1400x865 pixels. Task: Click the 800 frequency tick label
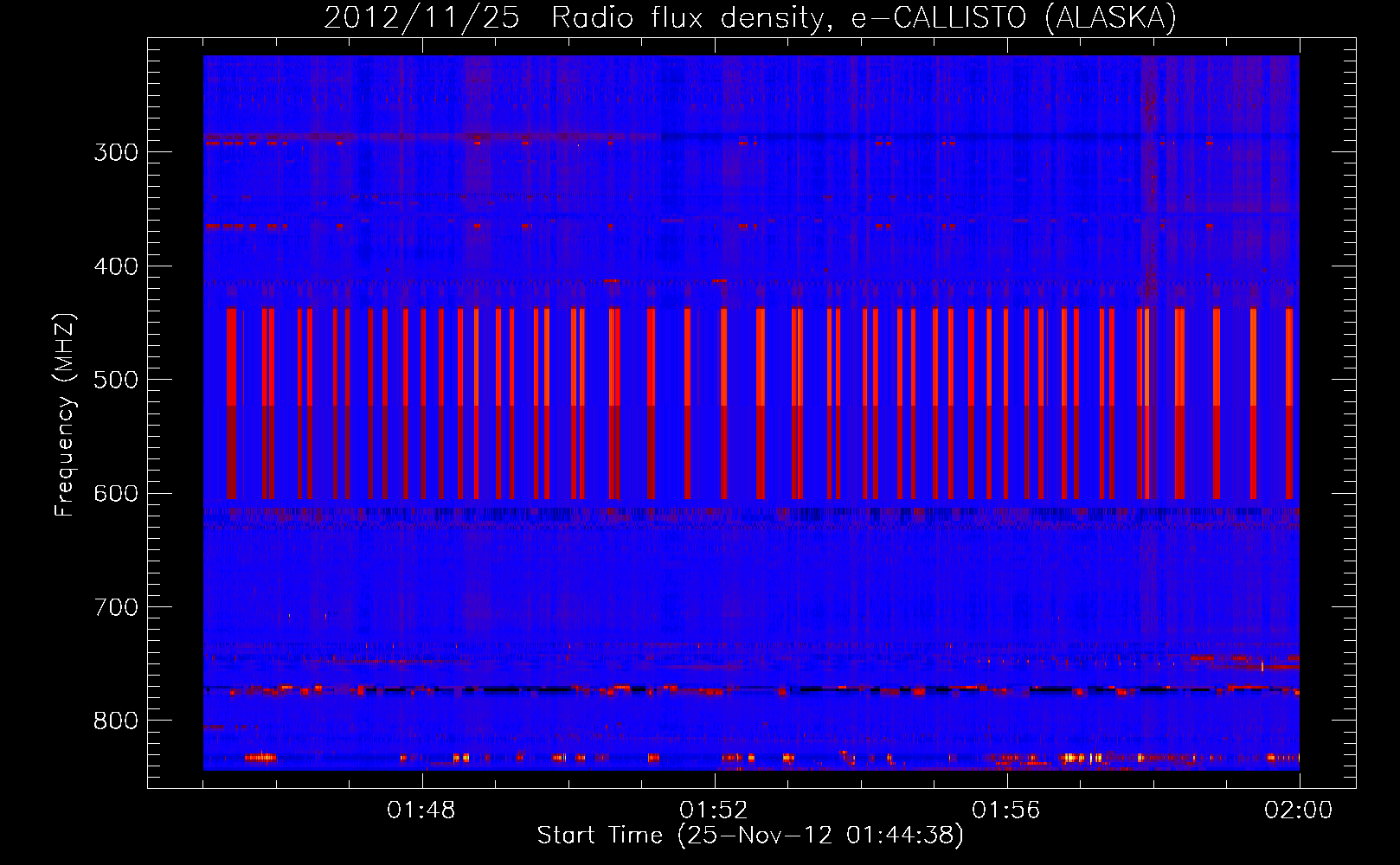point(116,721)
